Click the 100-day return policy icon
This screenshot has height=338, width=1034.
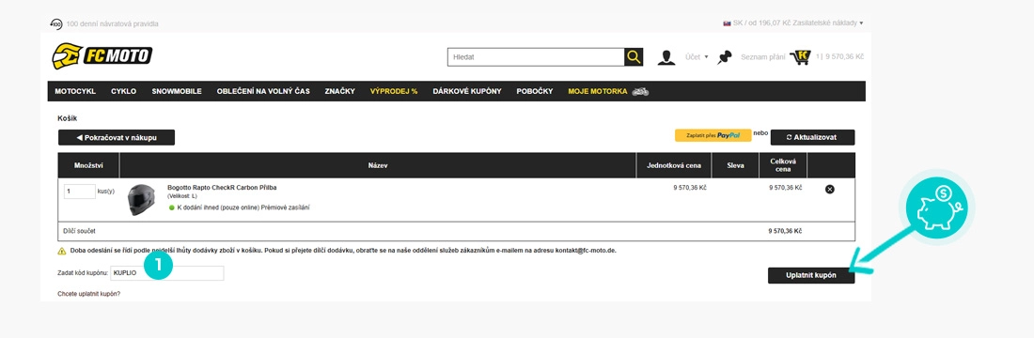tap(56, 23)
